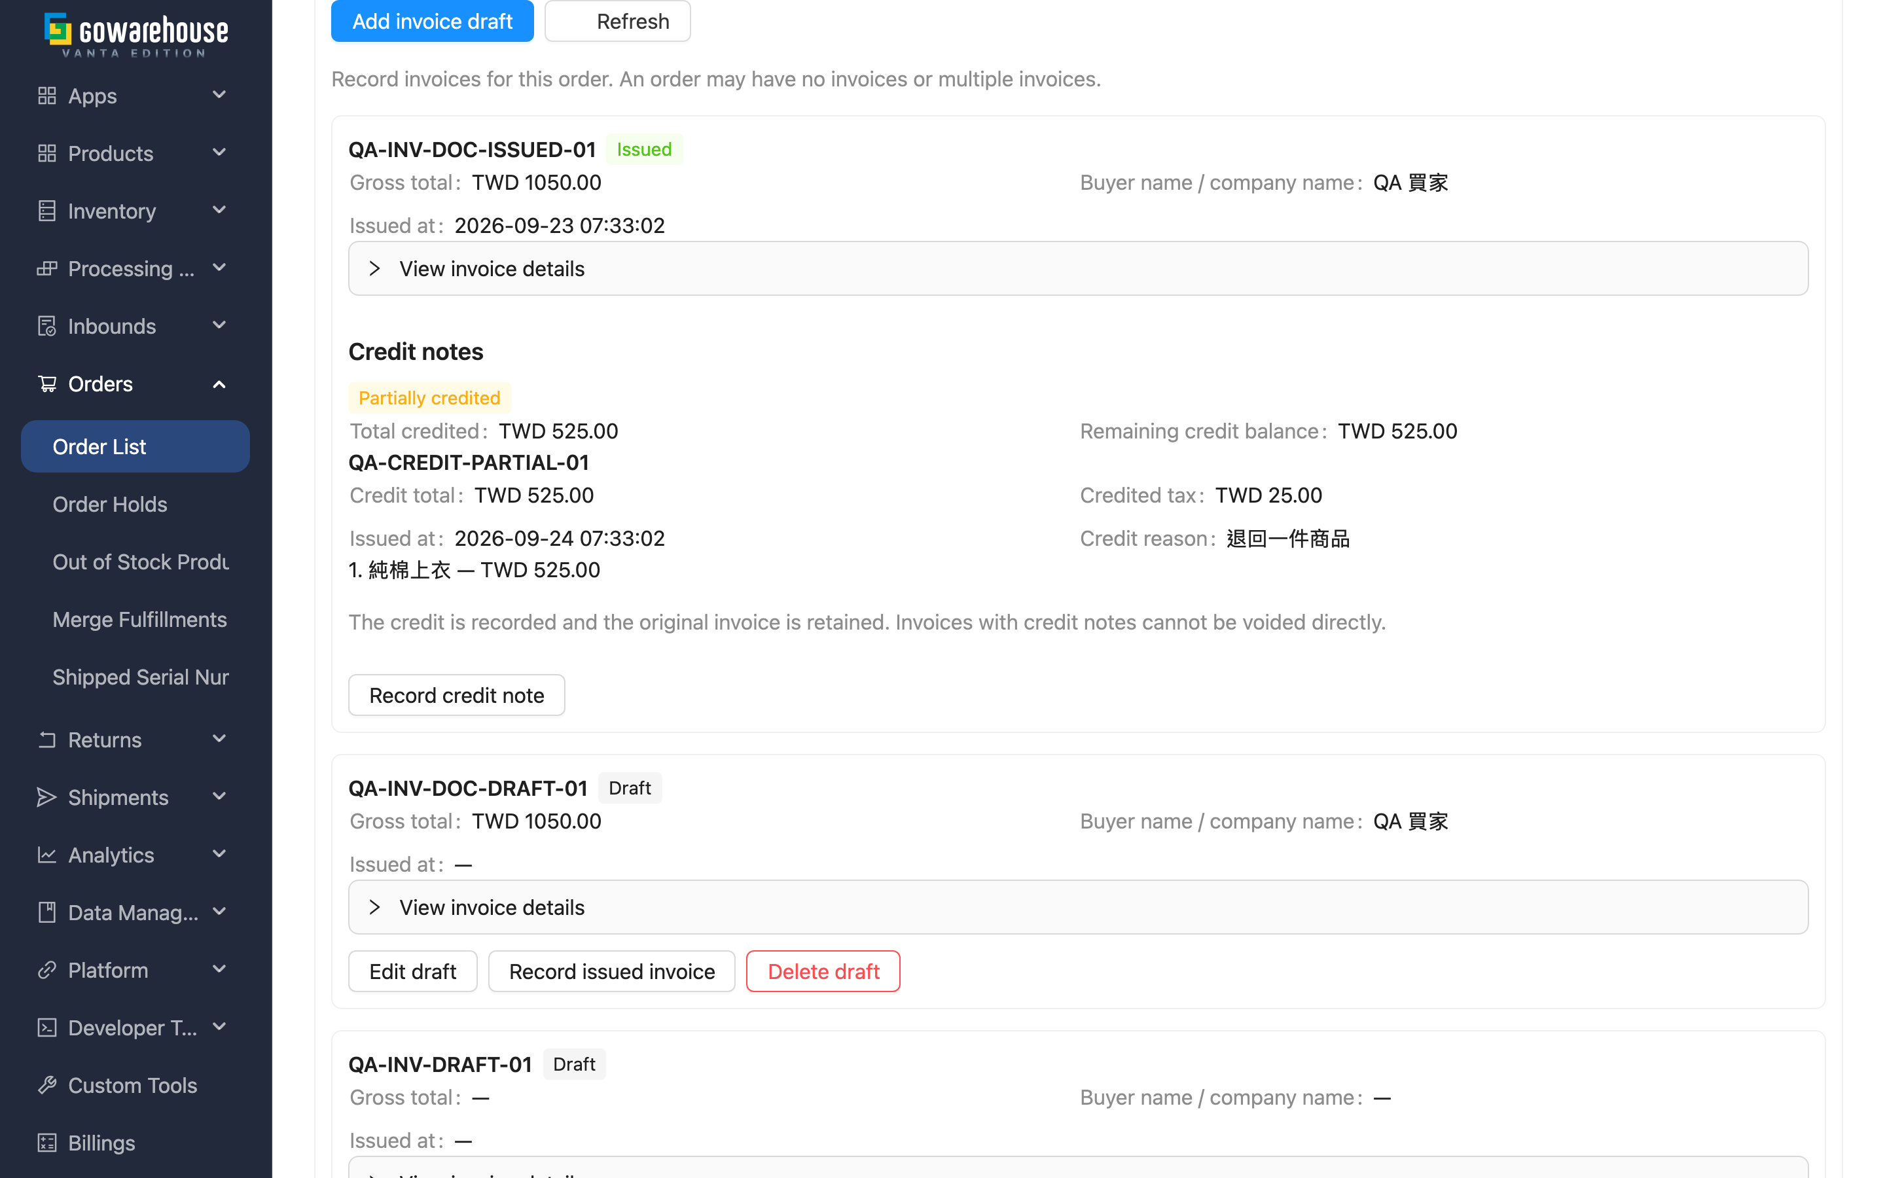Open the Order List menu item
This screenshot has width=1885, height=1178.
pos(135,446)
